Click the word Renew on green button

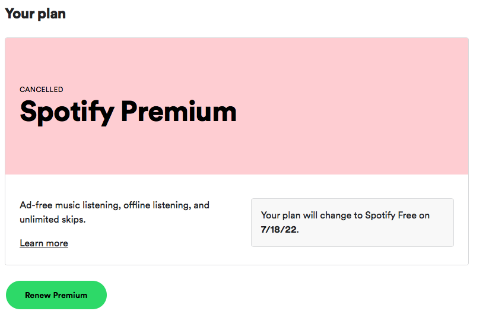click(x=38, y=295)
